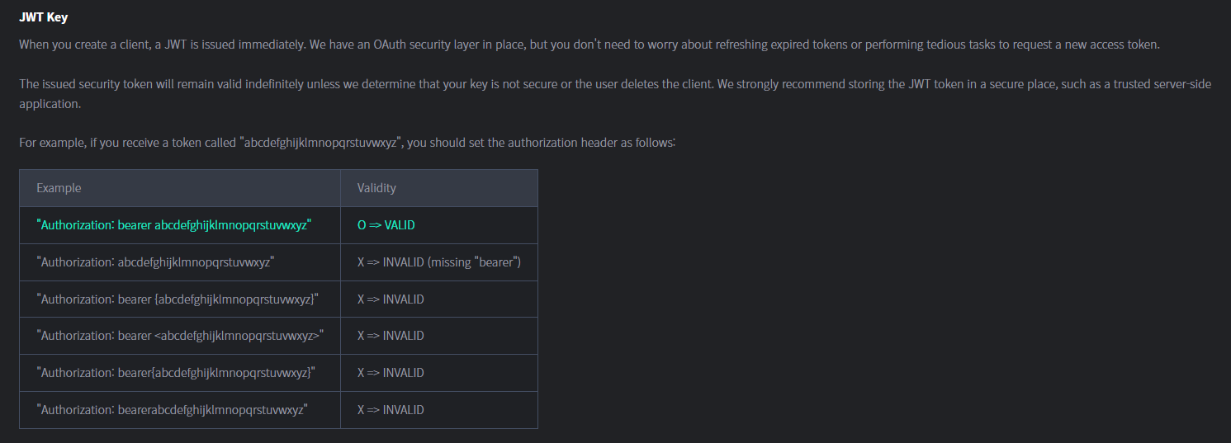Click the bearer example with angle brackets
This screenshot has width=1231, height=443.
180,336
